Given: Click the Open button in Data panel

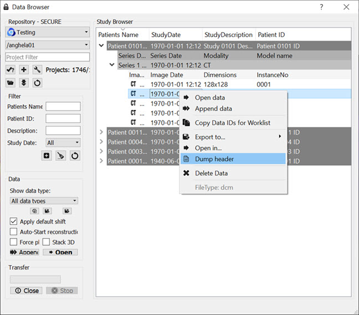Looking at the screenshot, I should [60, 252].
